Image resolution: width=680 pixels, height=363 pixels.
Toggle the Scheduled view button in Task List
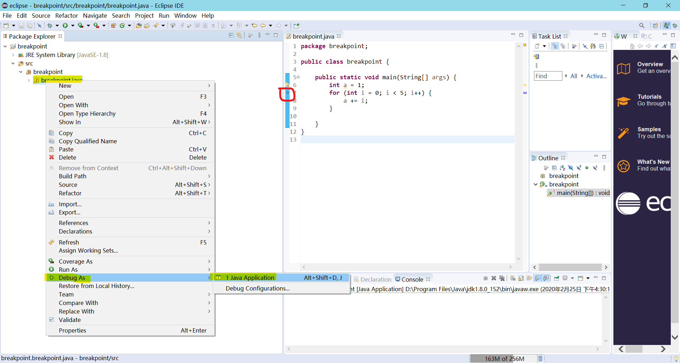pos(563,46)
